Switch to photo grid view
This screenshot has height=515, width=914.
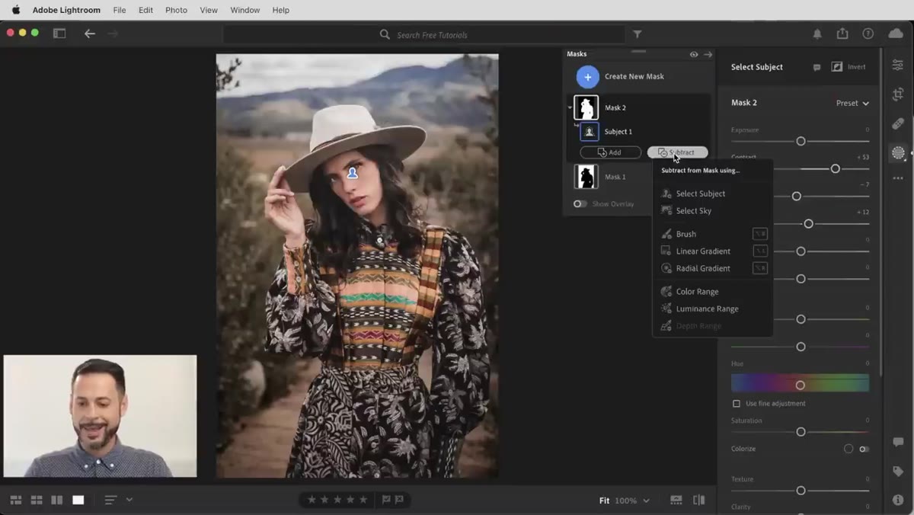click(16, 500)
